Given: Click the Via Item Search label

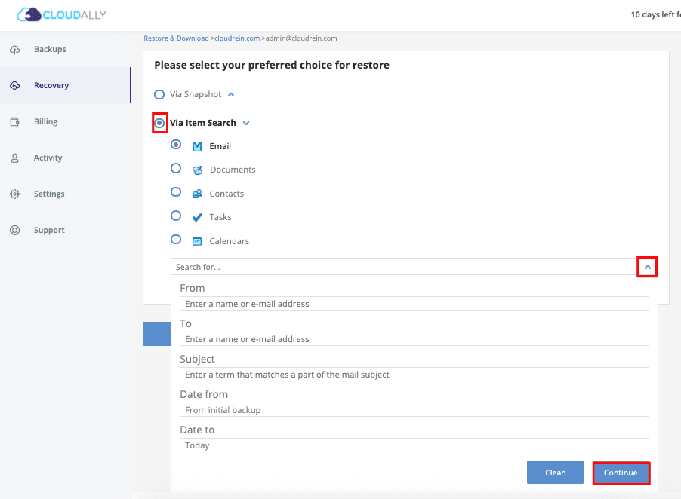Looking at the screenshot, I should pyautogui.click(x=203, y=123).
